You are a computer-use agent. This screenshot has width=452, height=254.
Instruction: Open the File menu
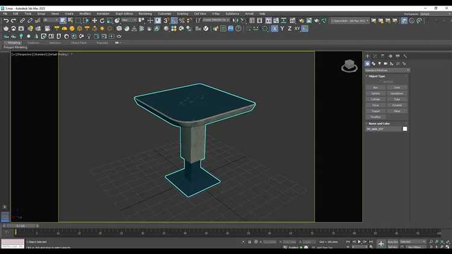[x=5, y=13]
